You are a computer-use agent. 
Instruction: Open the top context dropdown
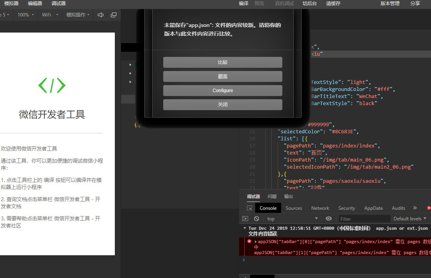(x=292, y=218)
